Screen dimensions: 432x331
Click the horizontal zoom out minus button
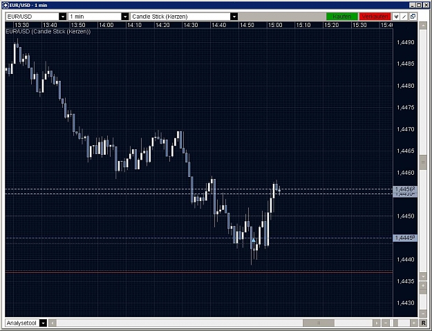[x=386, y=323]
